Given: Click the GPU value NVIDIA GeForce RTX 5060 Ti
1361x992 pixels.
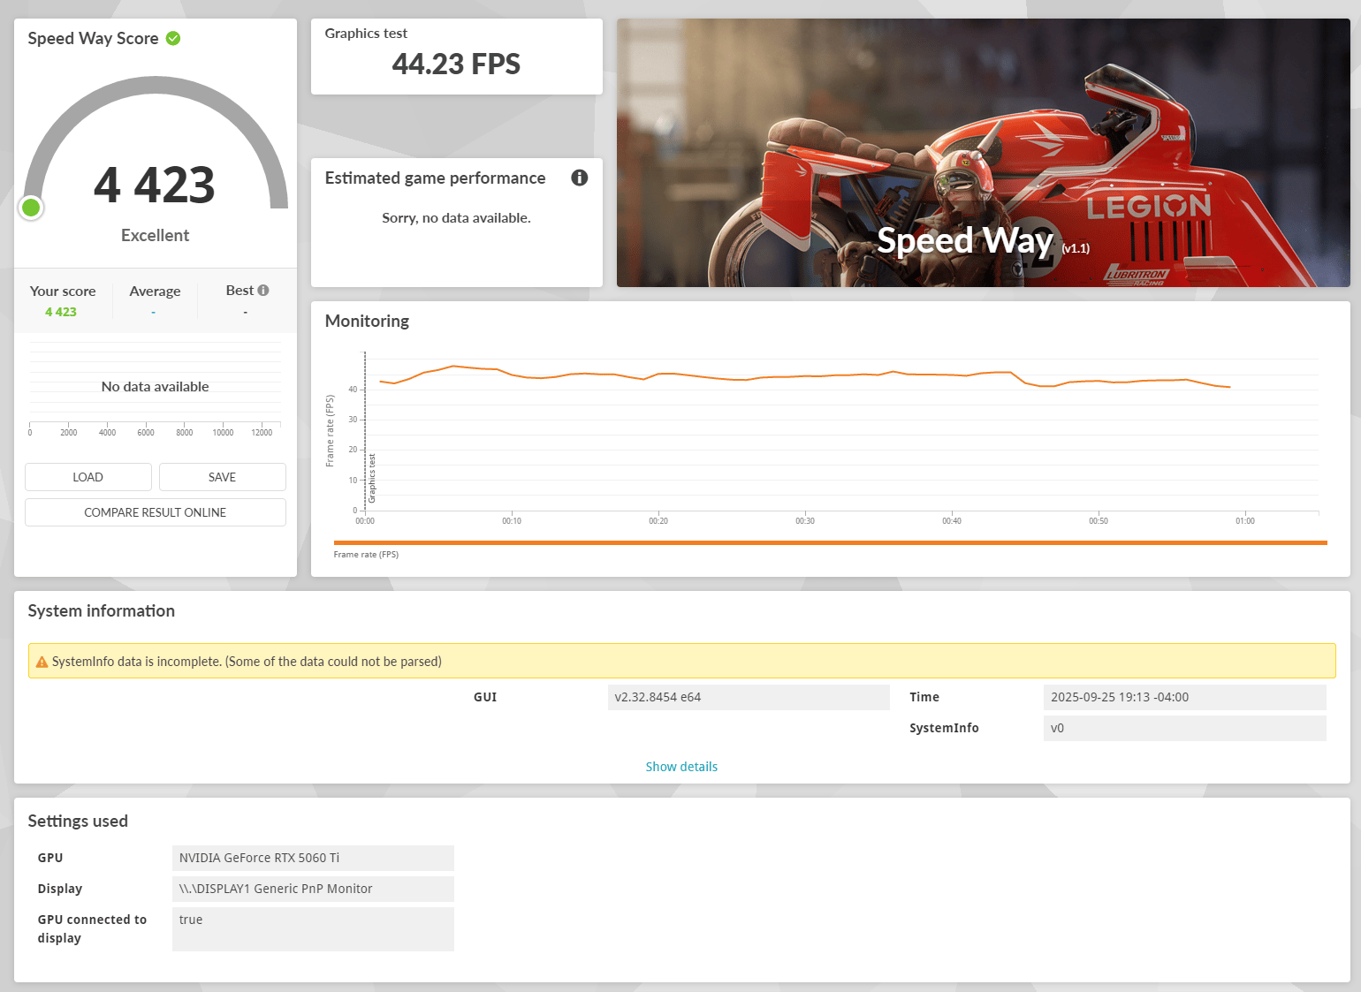Looking at the screenshot, I should [313, 858].
